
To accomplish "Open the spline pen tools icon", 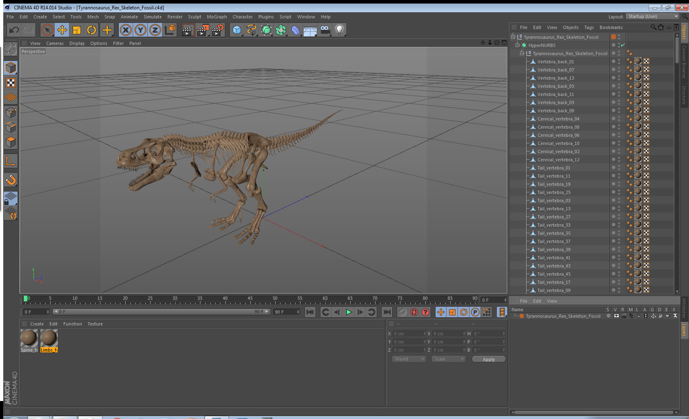I will [251, 30].
